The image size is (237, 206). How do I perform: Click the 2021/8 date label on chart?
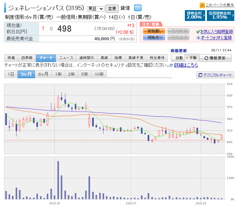[201, 203]
